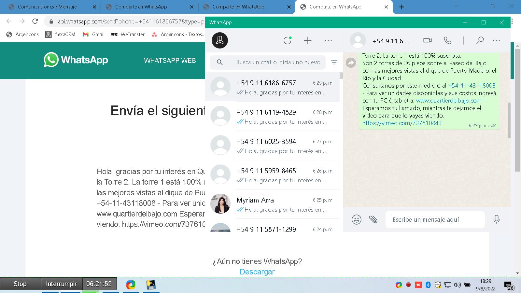Screen dimensions: 521x293
Task: Focus the chat search field
Action: click(x=268, y=62)
